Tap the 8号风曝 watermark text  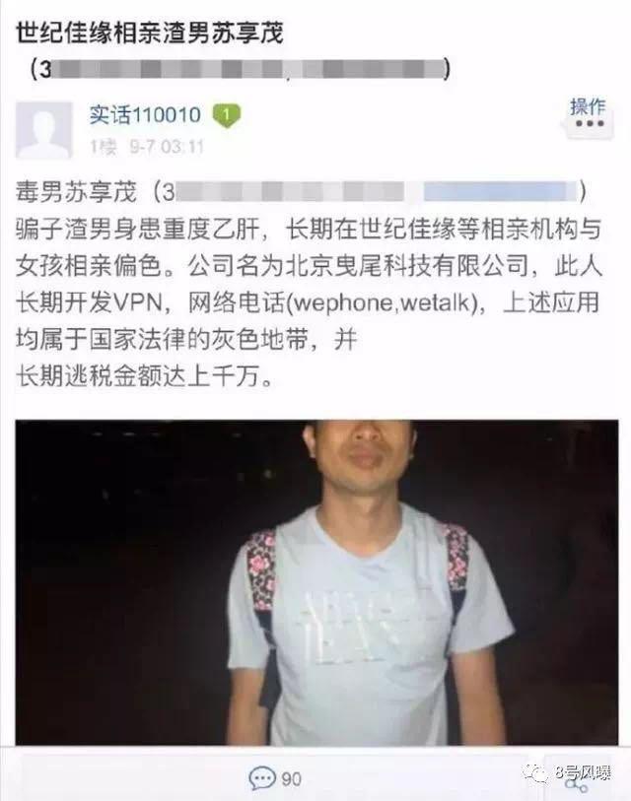[583, 772]
